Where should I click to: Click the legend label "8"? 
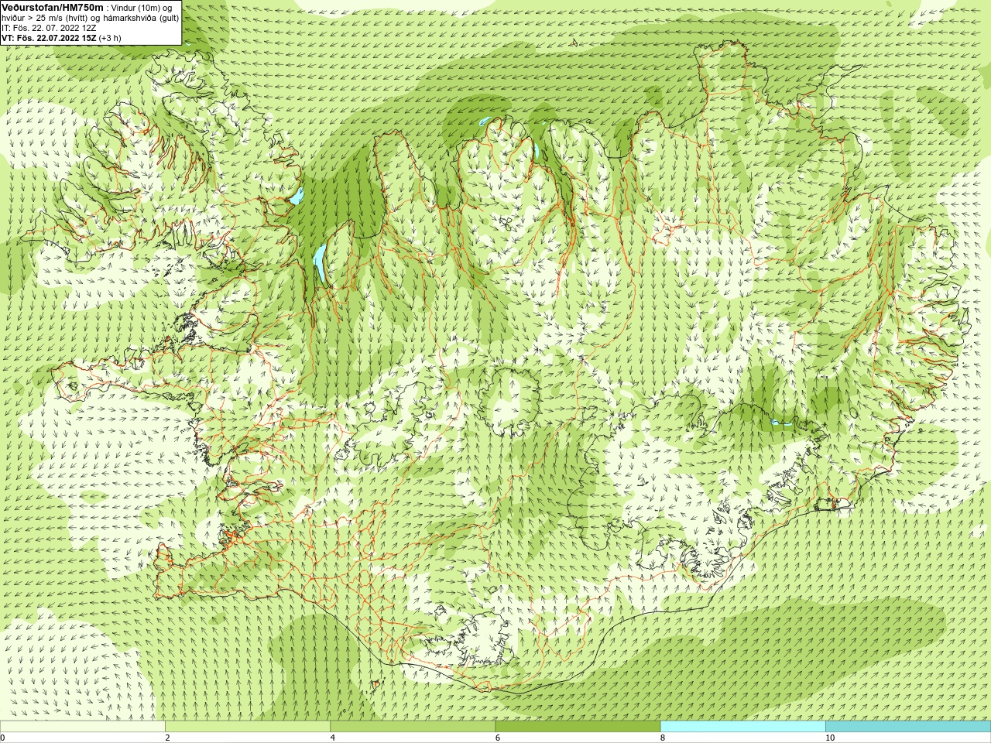click(x=663, y=738)
